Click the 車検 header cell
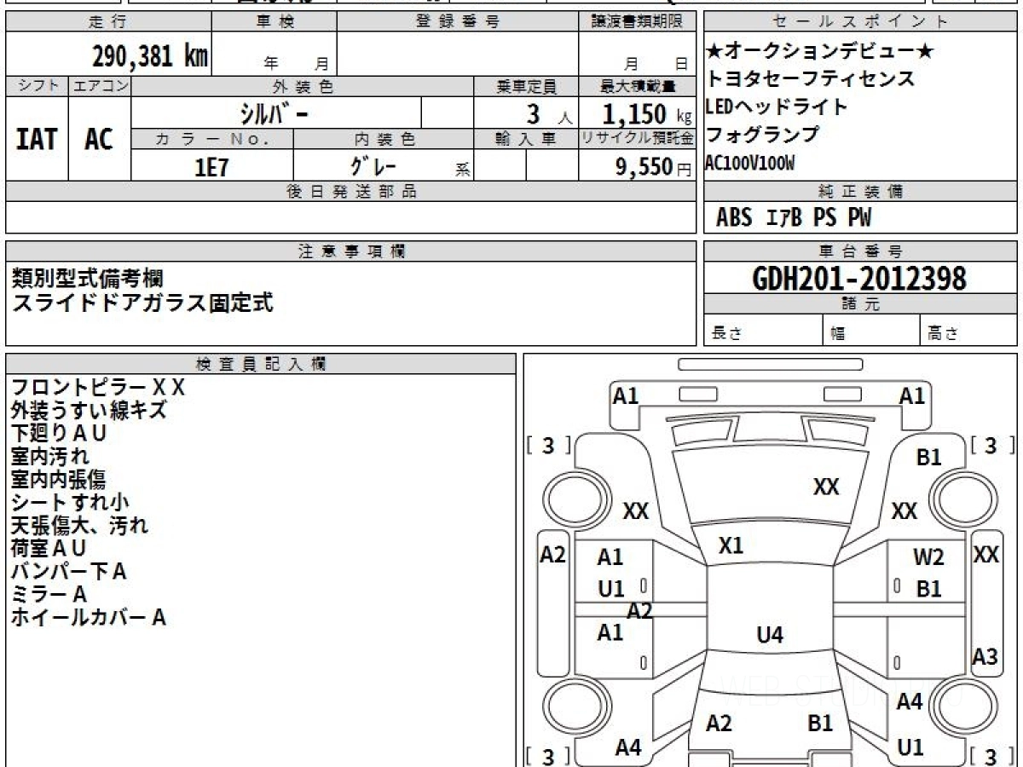Image resolution: width=1023 pixels, height=767 pixels. point(275,22)
